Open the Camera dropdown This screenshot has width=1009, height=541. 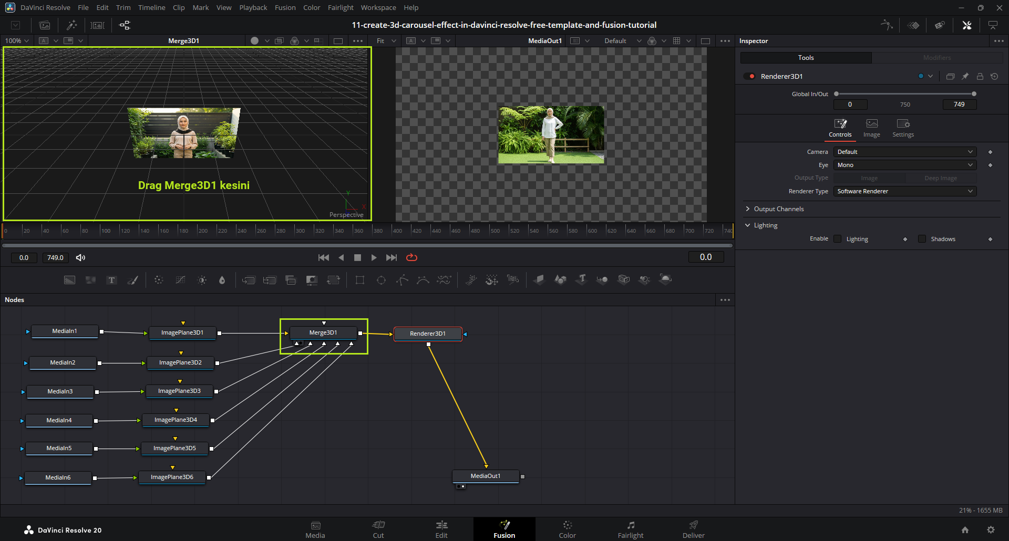[904, 152]
